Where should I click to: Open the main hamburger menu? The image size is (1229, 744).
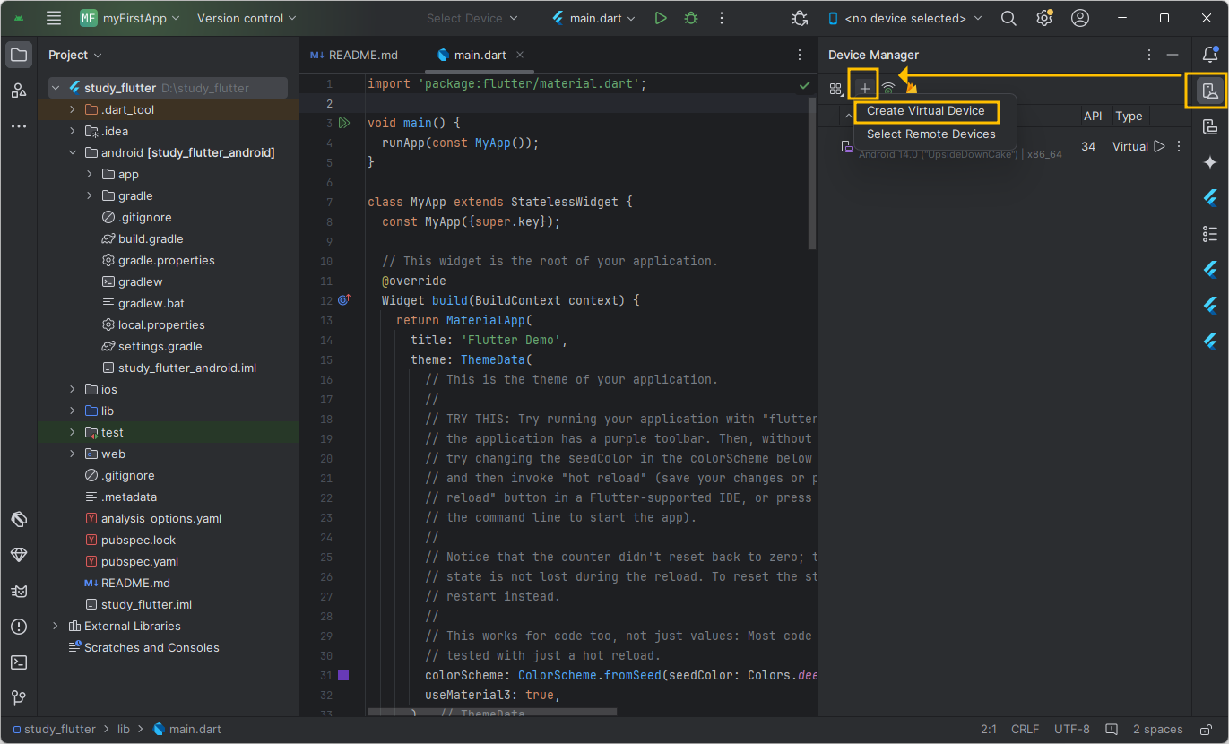(54, 18)
